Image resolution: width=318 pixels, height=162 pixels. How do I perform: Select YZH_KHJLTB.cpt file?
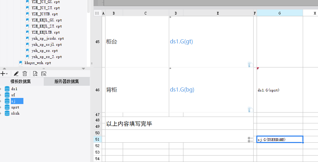(46, 32)
